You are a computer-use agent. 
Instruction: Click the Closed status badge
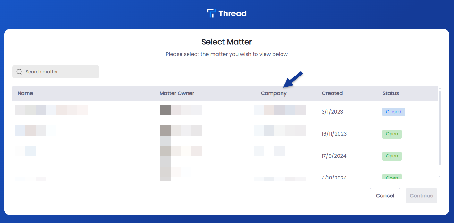pos(393,112)
